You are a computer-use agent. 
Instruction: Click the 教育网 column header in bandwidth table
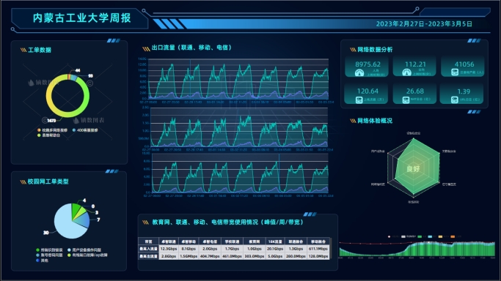254,241
